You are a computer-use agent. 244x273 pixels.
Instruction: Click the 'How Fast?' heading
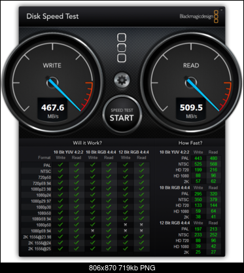tap(190, 143)
